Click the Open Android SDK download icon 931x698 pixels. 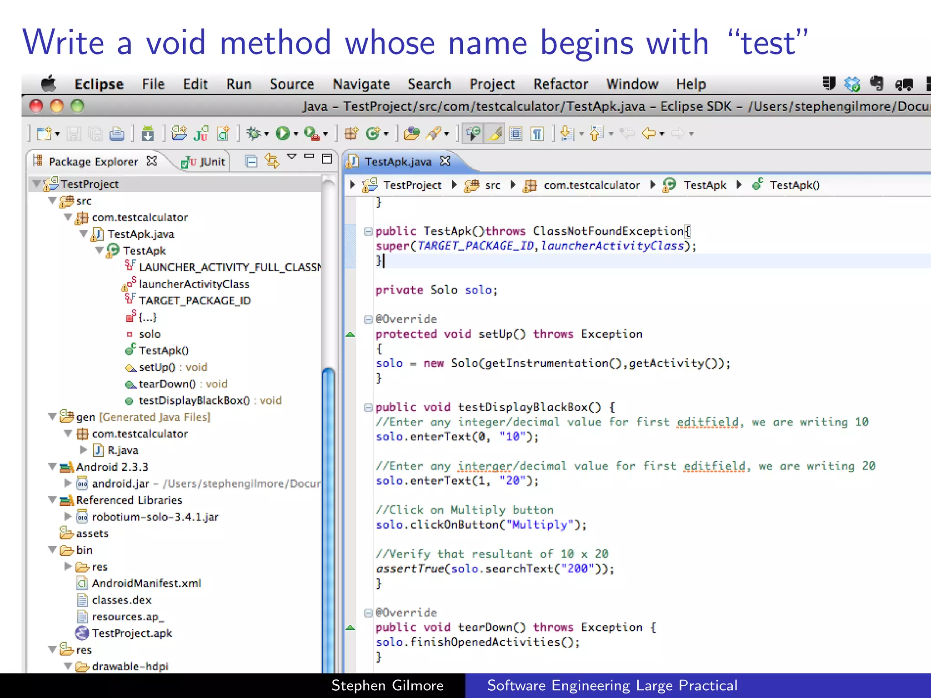148,134
